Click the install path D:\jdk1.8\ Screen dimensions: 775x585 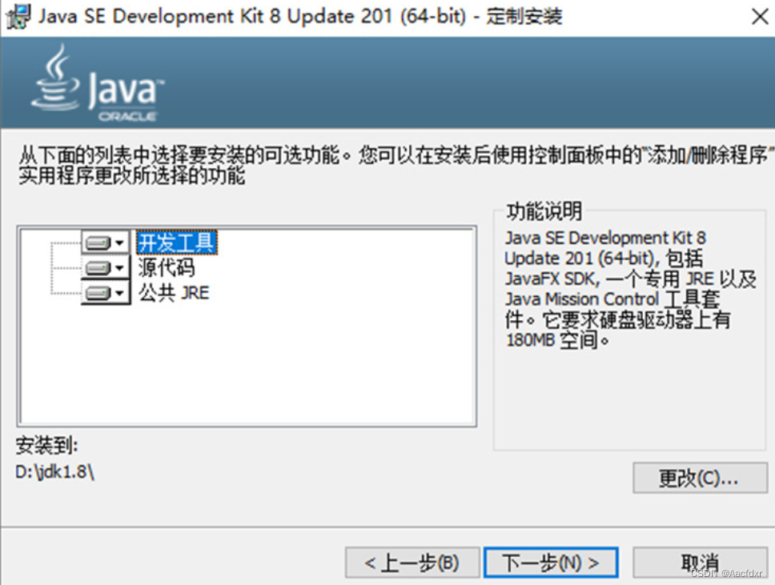pos(55,472)
